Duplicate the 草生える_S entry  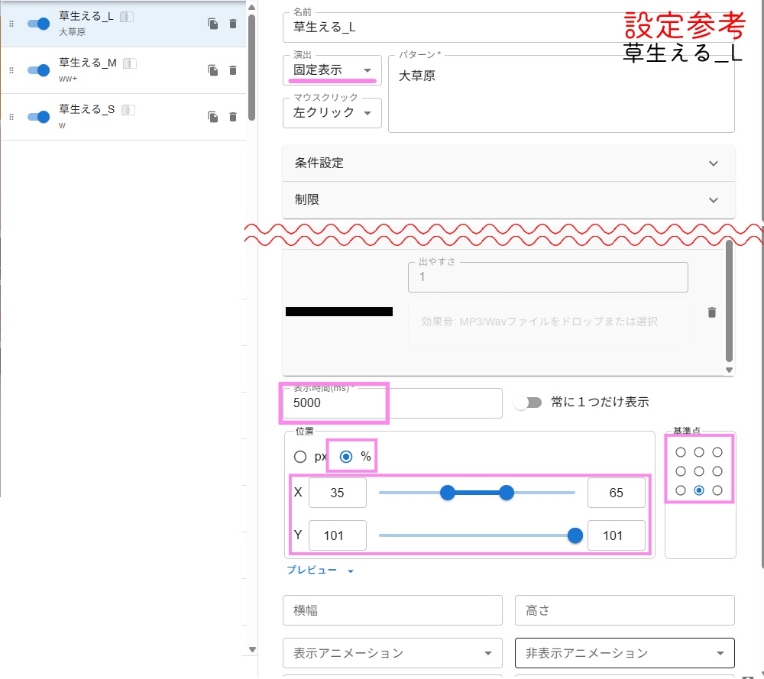pyautogui.click(x=213, y=117)
